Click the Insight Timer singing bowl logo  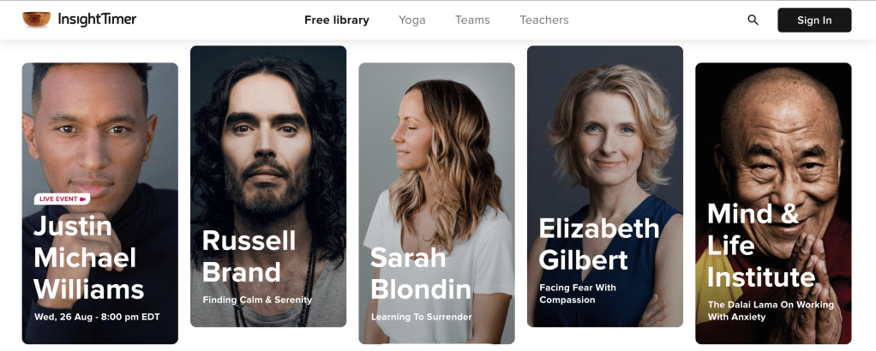(36, 20)
